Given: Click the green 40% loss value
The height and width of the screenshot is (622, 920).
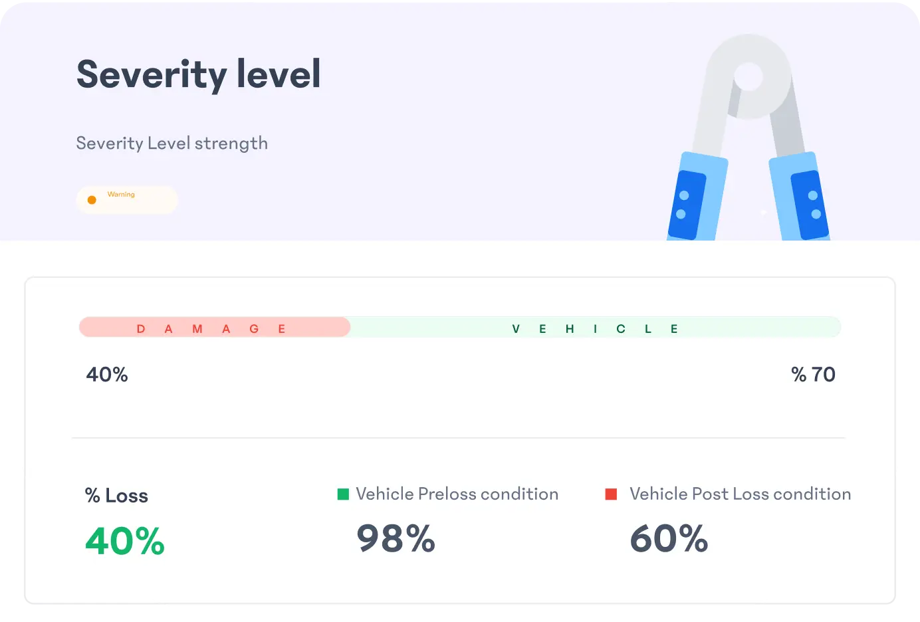Looking at the screenshot, I should pos(125,541).
